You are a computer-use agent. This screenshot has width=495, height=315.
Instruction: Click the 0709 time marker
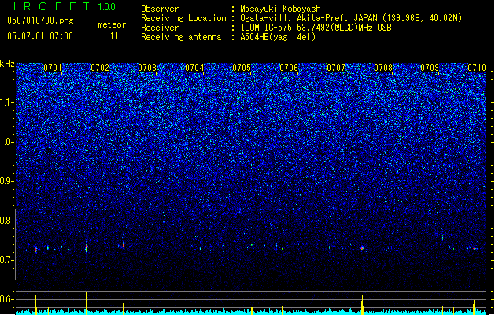[430, 68]
